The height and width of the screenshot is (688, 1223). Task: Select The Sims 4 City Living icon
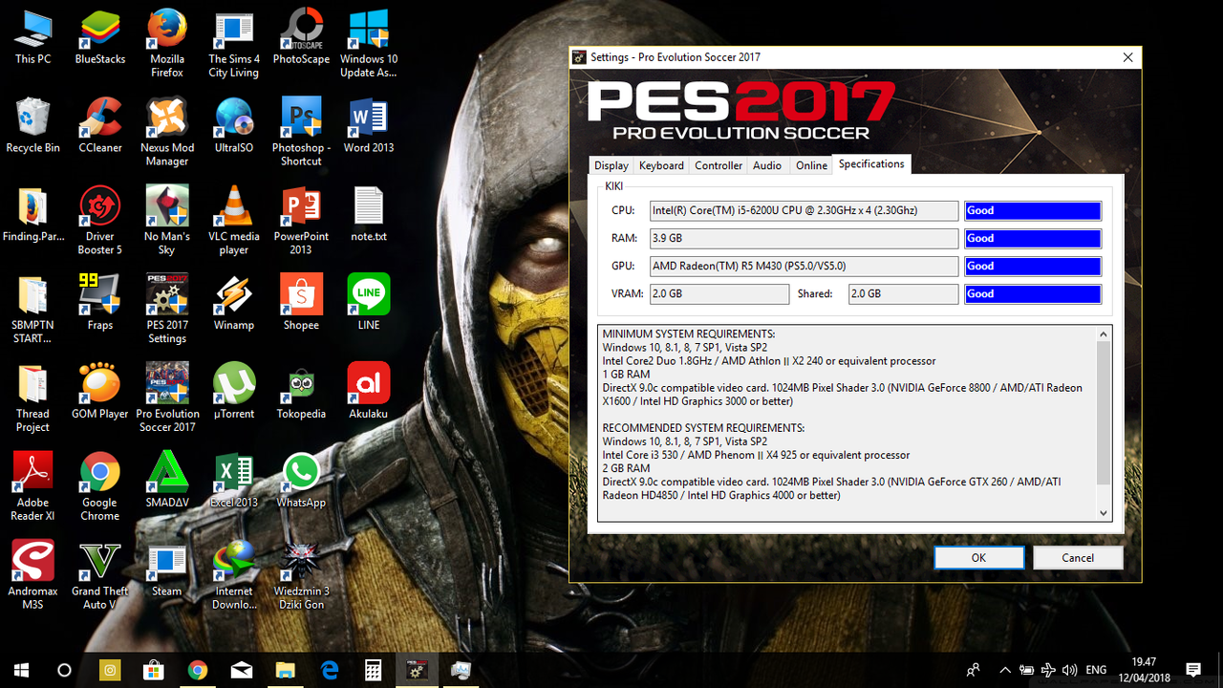click(234, 44)
